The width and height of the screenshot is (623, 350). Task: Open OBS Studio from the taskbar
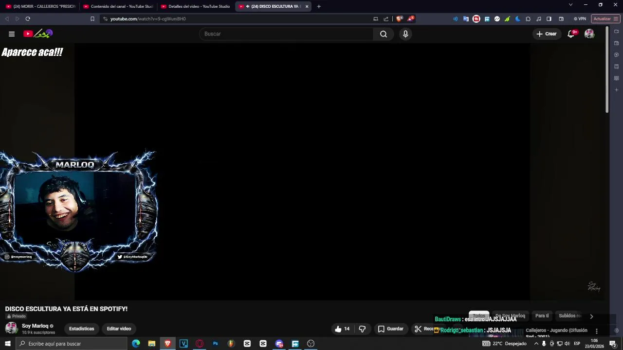click(311, 344)
